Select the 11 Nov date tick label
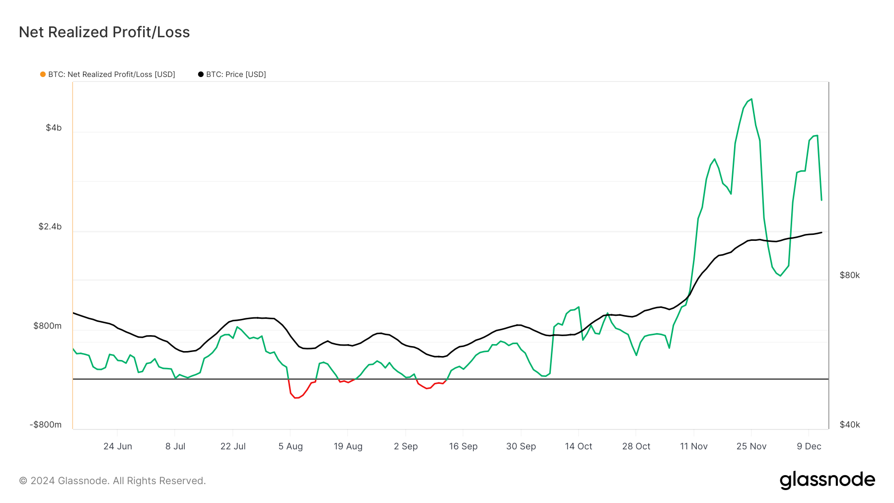The width and height of the screenshot is (894, 503). coord(694,446)
